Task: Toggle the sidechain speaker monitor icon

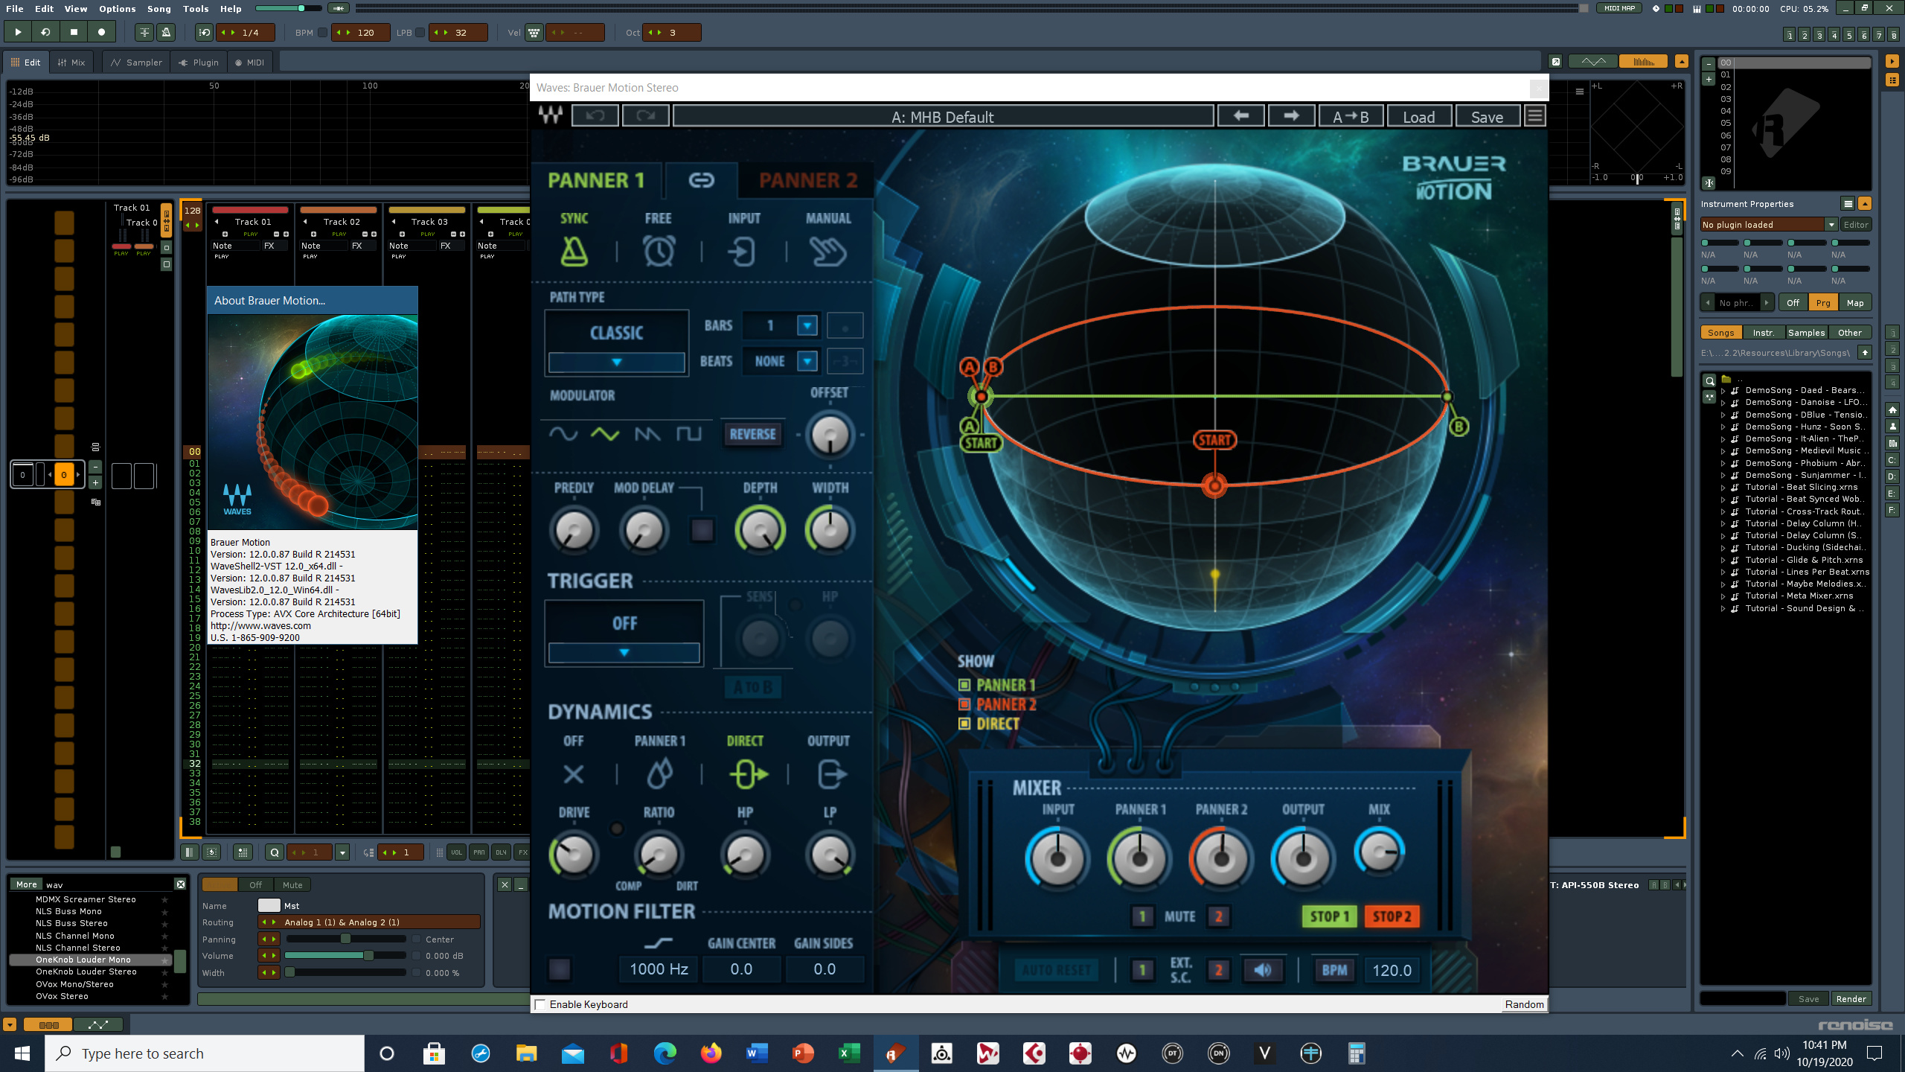Action: click(x=1263, y=970)
